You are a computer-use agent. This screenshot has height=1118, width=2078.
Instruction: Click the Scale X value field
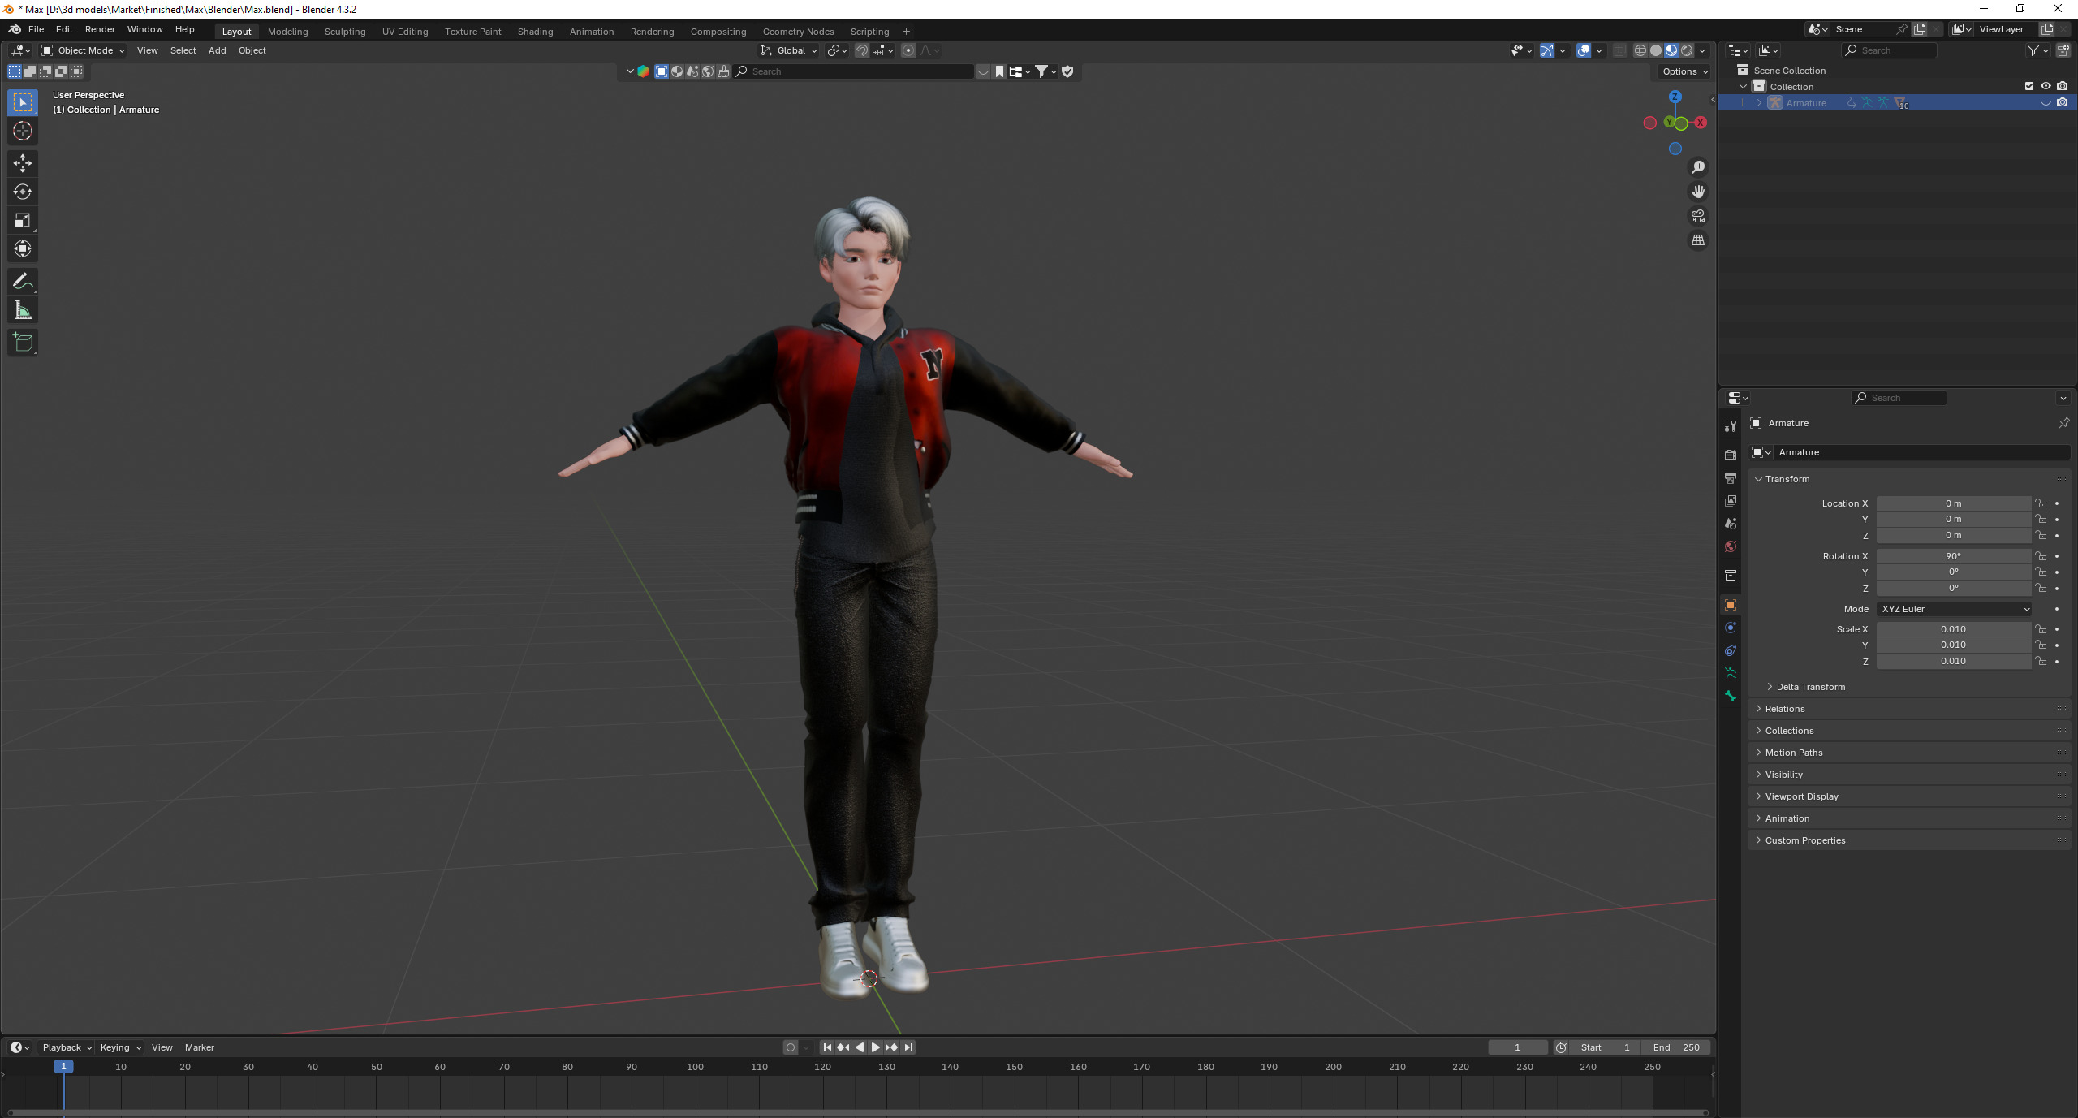tap(1953, 629)
